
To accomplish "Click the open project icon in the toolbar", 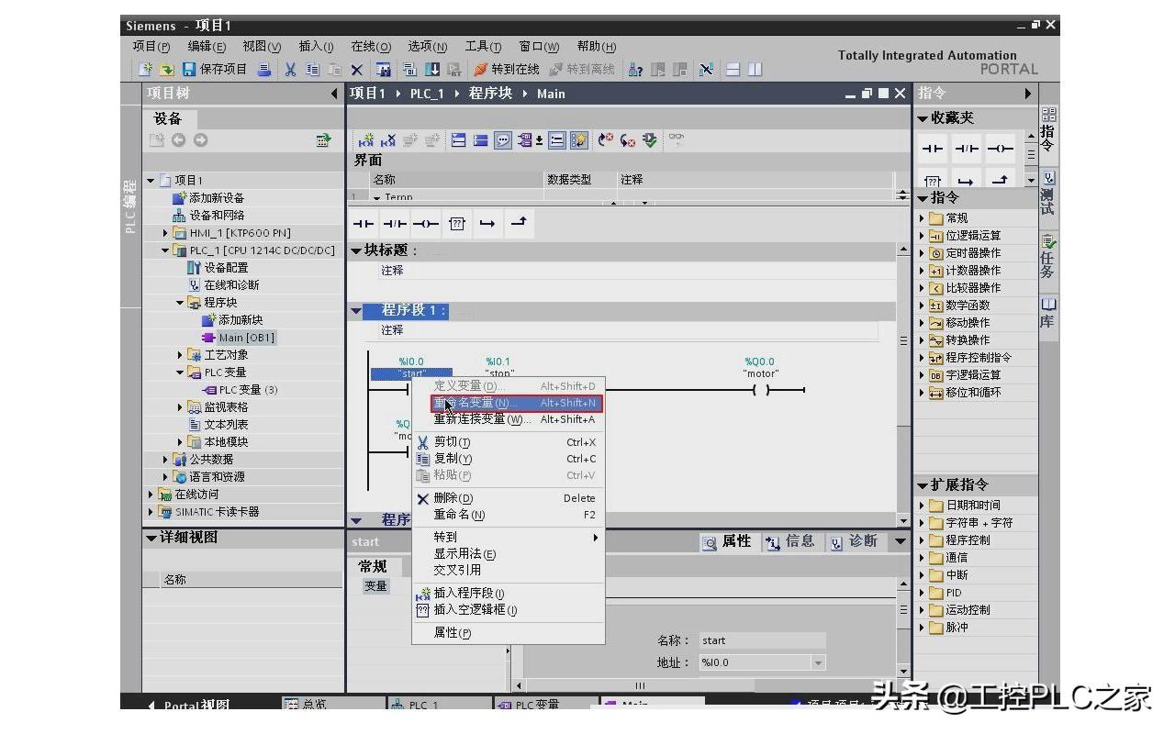I will 167,69.
